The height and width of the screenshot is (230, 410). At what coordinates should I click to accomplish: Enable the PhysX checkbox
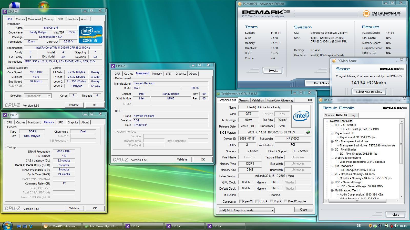(271, 201)
